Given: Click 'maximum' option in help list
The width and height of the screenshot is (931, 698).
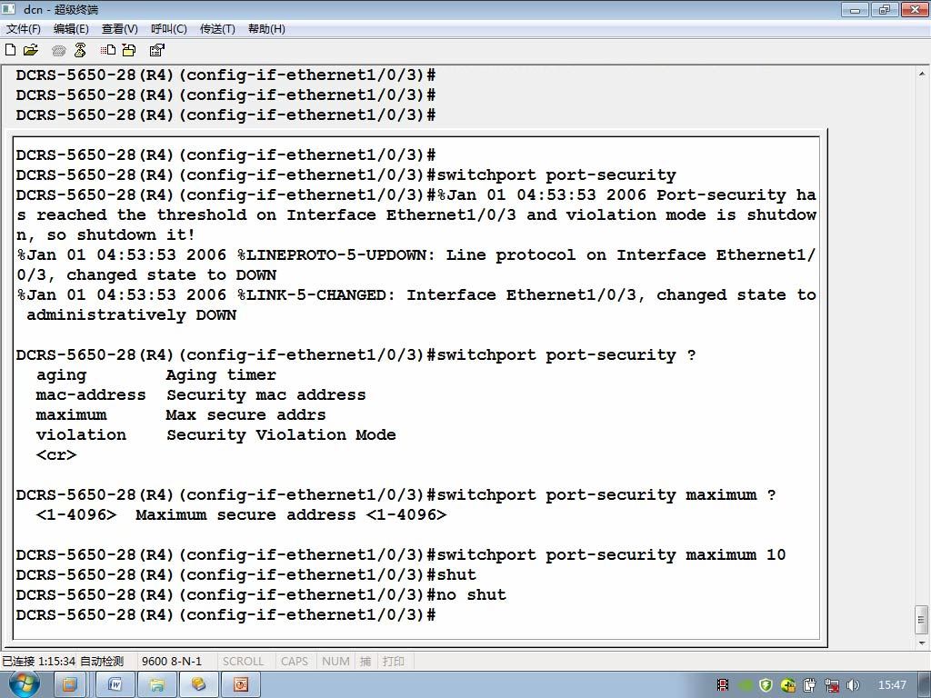Looking at the screenshot, I should [x=71, y=414].
